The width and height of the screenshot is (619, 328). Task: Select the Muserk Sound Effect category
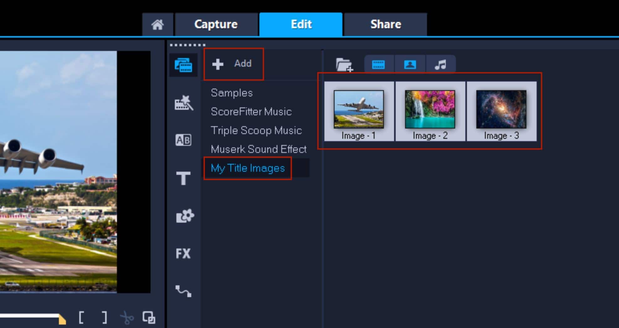click(x=259, y=149)
